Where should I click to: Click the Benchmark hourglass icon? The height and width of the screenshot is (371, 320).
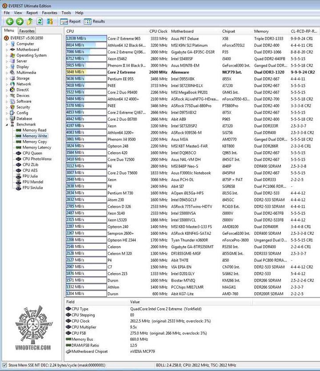(12, 125)
